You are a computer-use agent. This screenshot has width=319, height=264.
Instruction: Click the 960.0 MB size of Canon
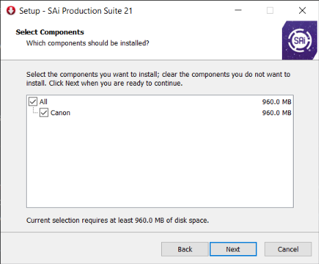tap(276, 112)
